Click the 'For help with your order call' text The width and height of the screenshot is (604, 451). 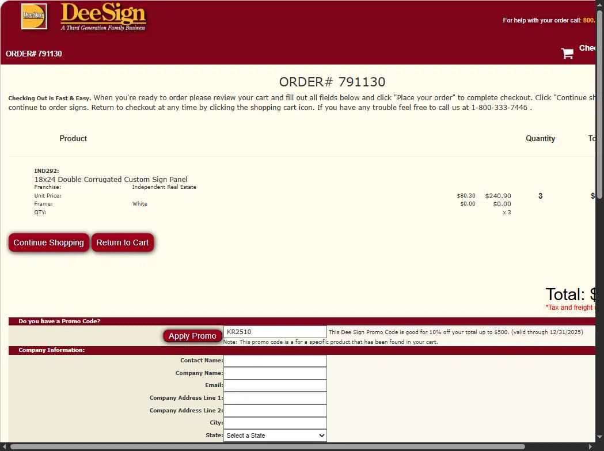[x=542, y=20]
